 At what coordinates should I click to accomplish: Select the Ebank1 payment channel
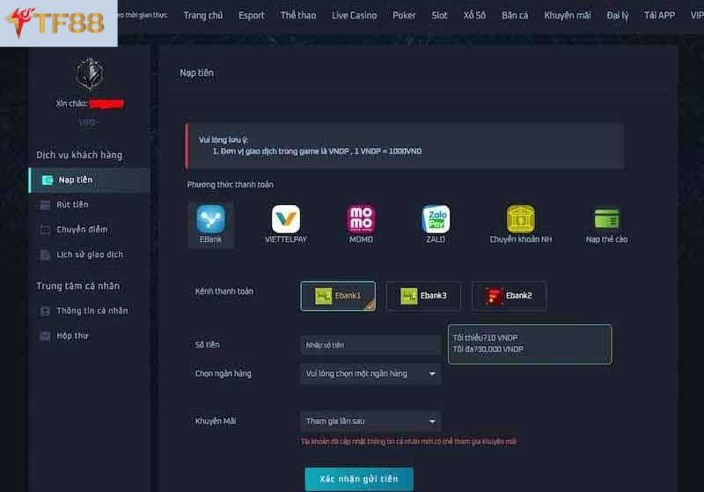338,296
